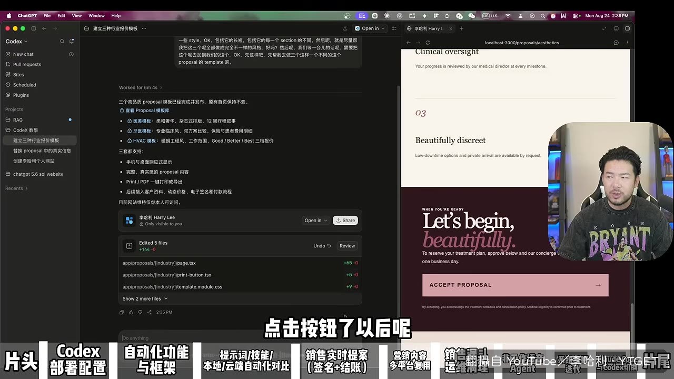Undo the 5 file edits
Viewport: 674px width, 379px height.
(322, 246)
